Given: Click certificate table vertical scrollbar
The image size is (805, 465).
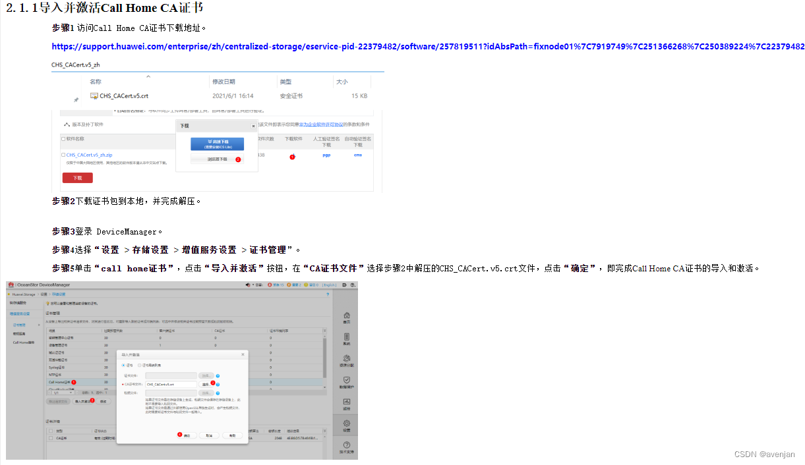Looking at the screenshot, I should pos(324,358).
